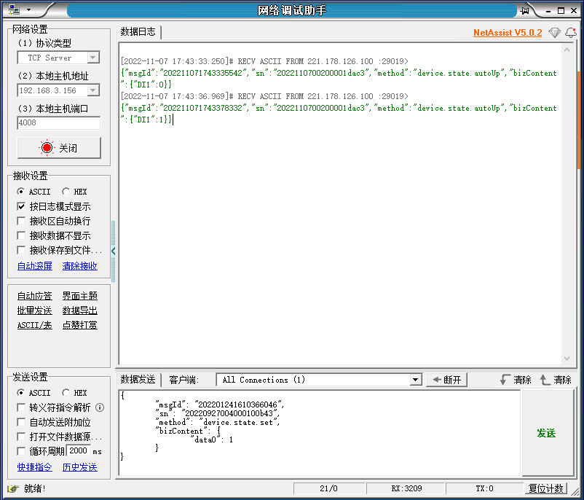Click the diamond VIP icon
This screenshot has height=500, width=584.
pyautogui.click(x=555, y=33)
